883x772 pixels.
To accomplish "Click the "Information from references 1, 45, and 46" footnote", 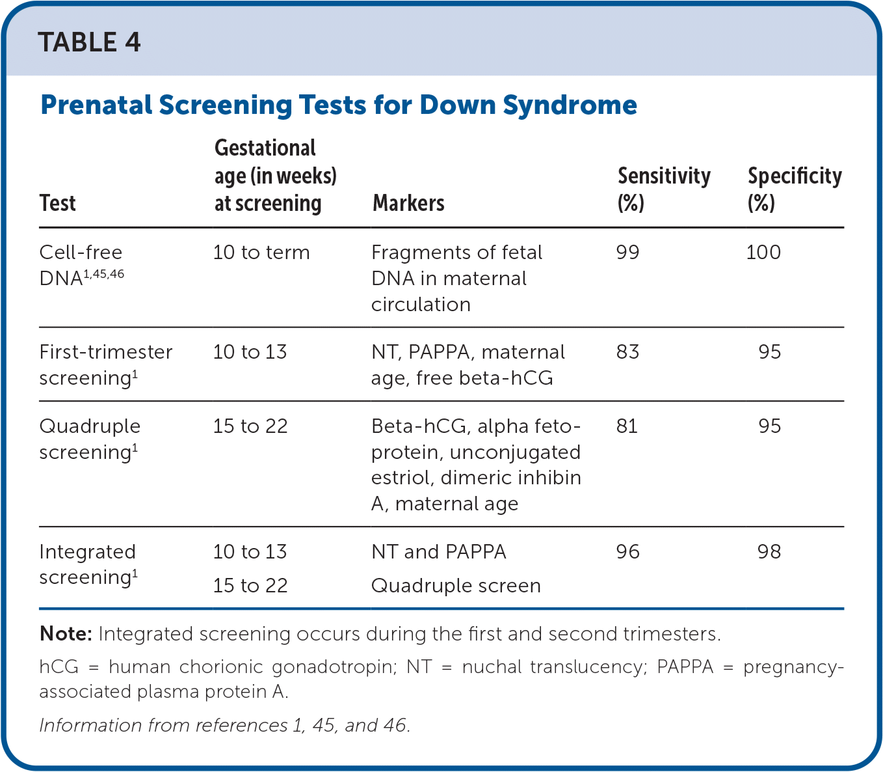I will 224,725.
